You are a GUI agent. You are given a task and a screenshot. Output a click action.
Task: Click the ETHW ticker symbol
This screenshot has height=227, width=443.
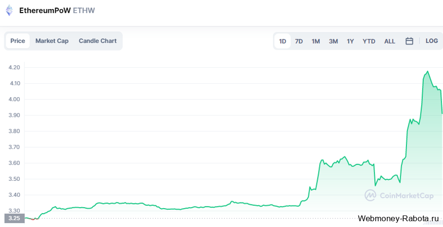[84, 11]
